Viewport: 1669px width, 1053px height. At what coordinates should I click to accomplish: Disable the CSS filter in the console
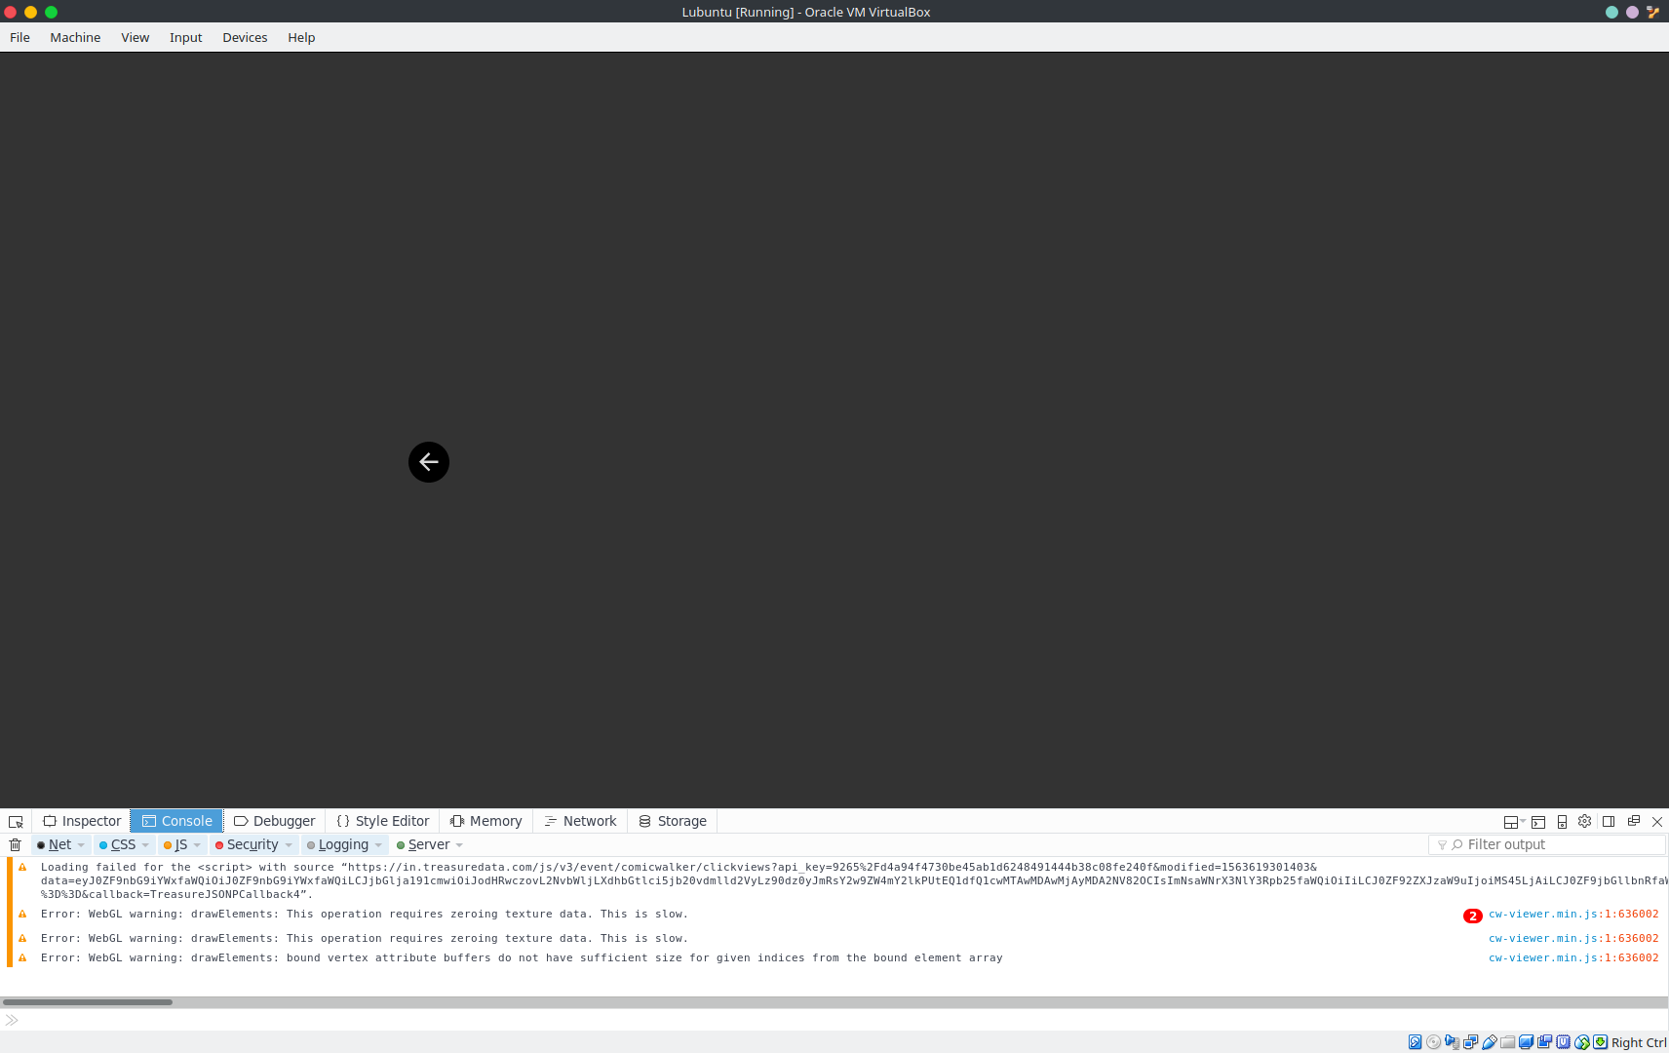click(x=123, y=844)
